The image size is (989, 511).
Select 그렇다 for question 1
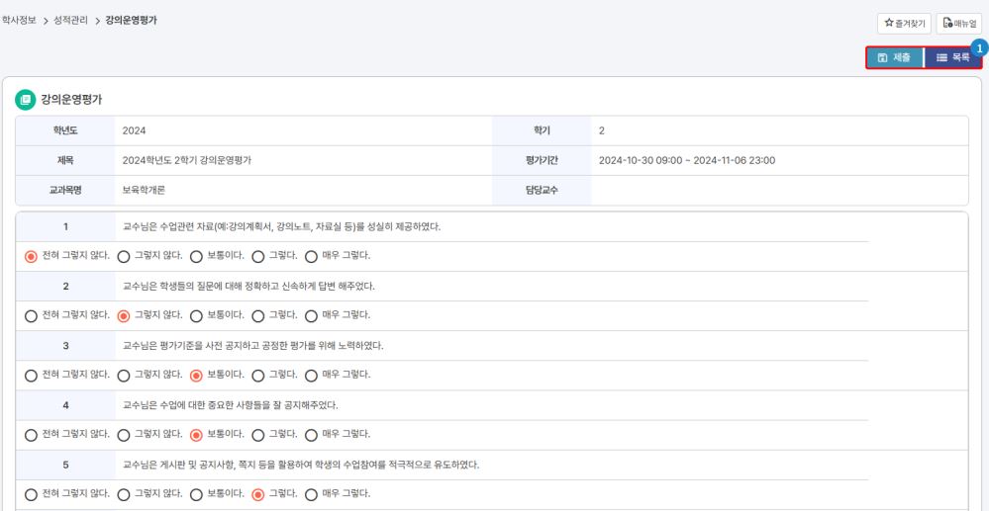pyautogui.click(x=258, y=256)
